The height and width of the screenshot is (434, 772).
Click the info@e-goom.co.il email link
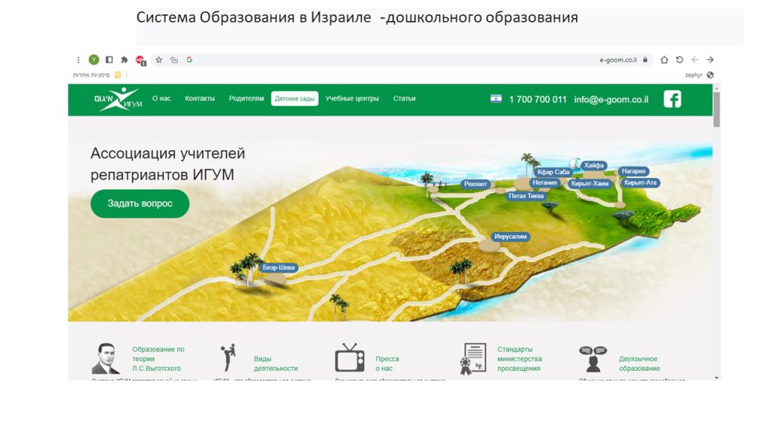[x=611, y=99]
